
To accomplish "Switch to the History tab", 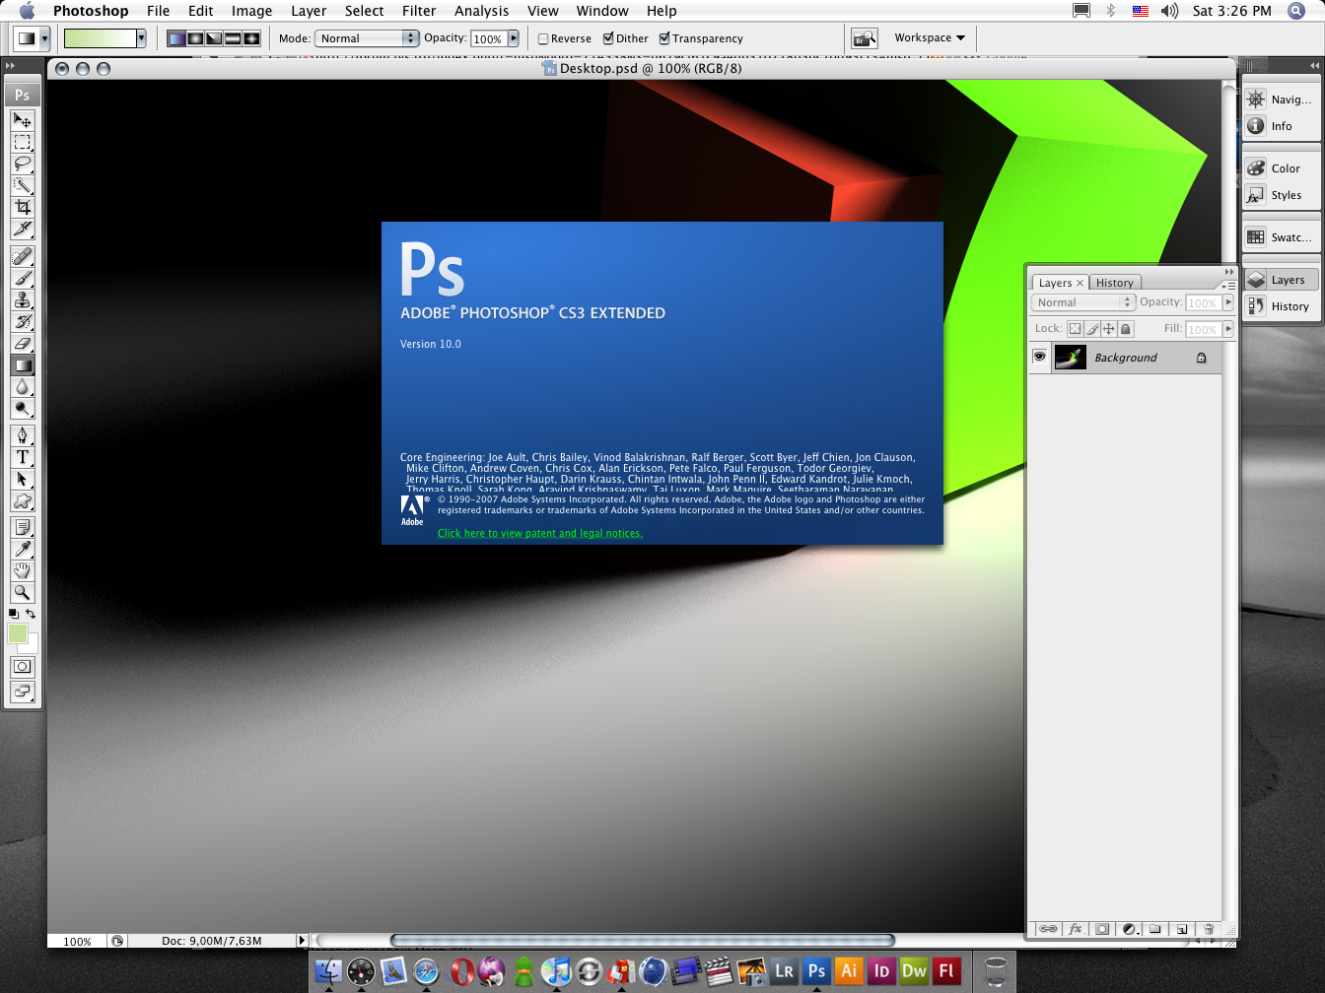I will click(x=1115, y=283).
